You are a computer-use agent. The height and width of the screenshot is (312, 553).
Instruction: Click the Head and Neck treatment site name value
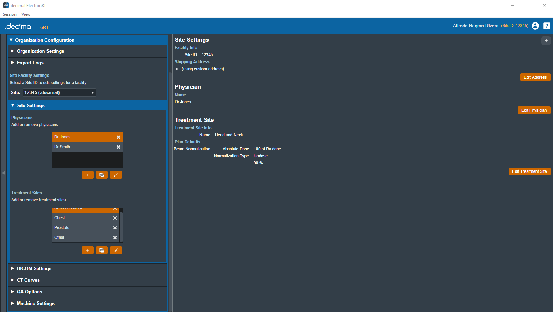[229, 135]
